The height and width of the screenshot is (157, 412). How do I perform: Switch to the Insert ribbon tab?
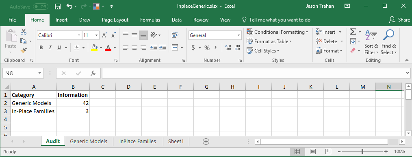61,20
